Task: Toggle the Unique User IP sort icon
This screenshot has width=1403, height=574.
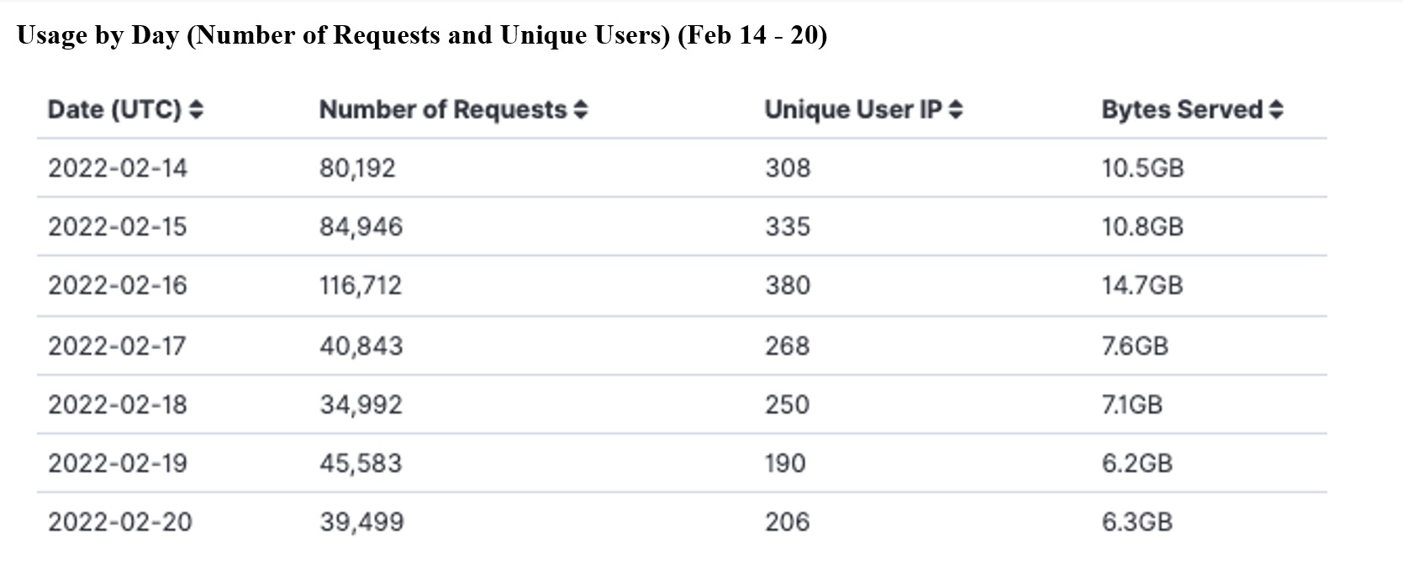Action: coord(955,110)
